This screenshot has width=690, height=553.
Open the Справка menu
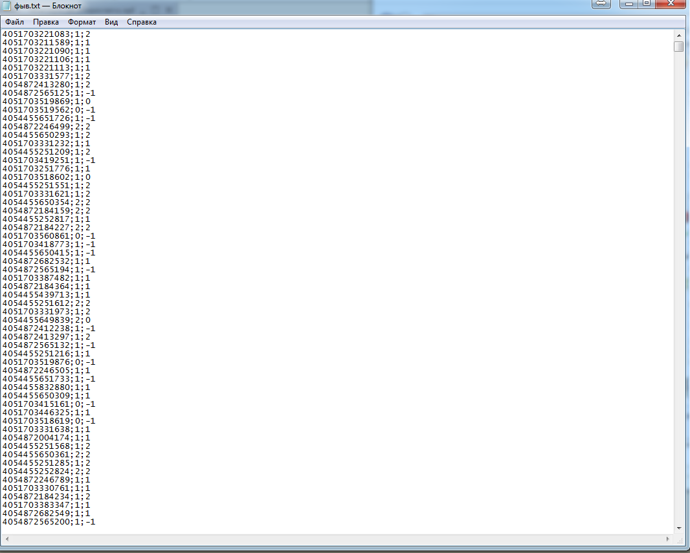pos(142,22)
